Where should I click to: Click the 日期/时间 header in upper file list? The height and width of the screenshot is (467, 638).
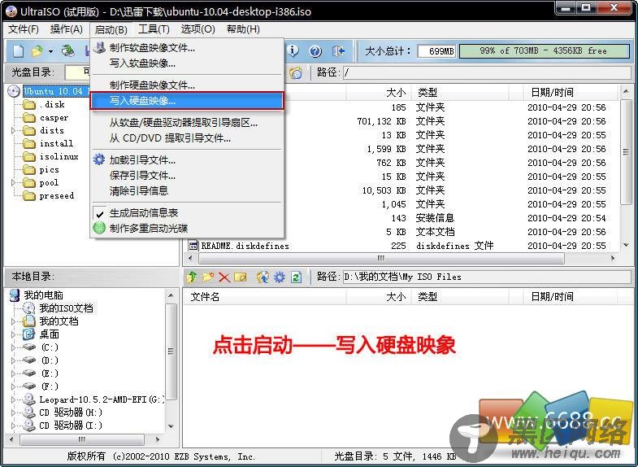(570, 93)
